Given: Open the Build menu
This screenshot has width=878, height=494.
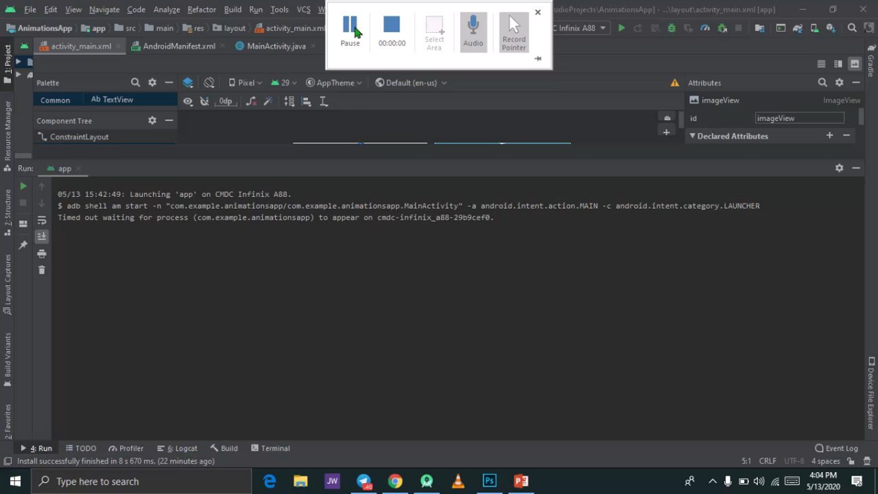Looking at the screenshot, I should [233, 10].
